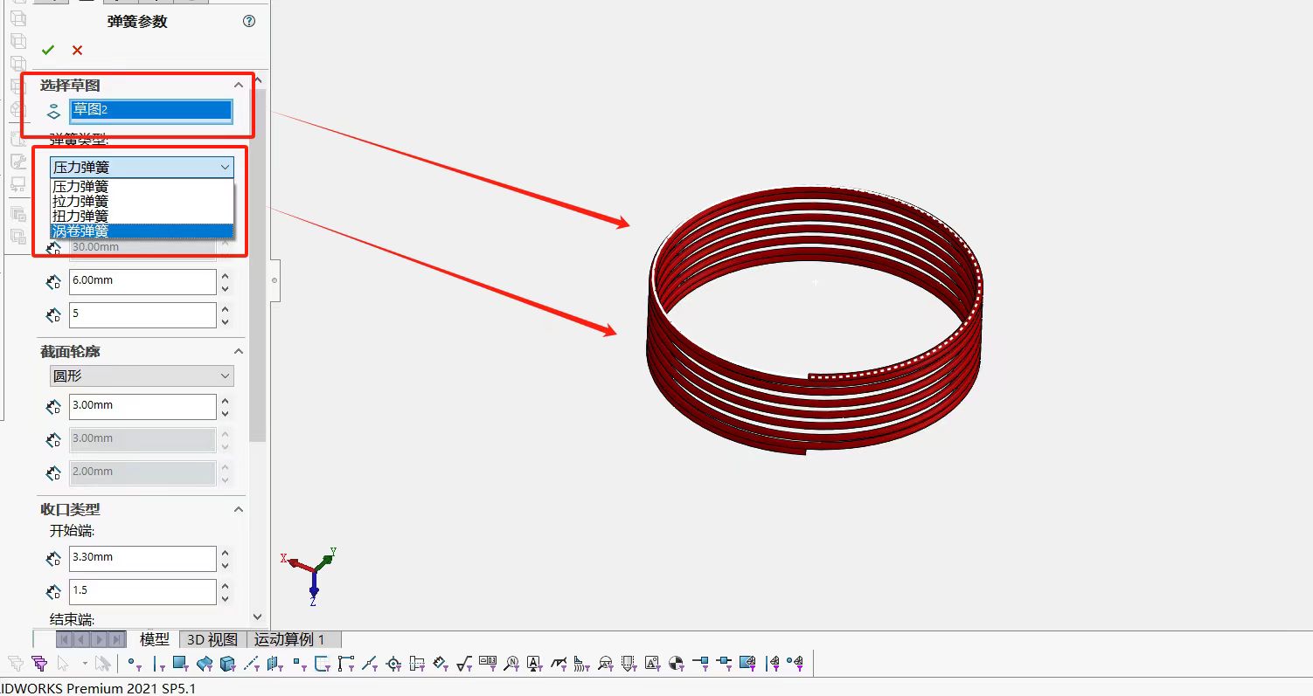Increase the editable 3.00mm field with up arrow
The width and height of the screenshot is (1313, 696).
(x=226, y=401)
